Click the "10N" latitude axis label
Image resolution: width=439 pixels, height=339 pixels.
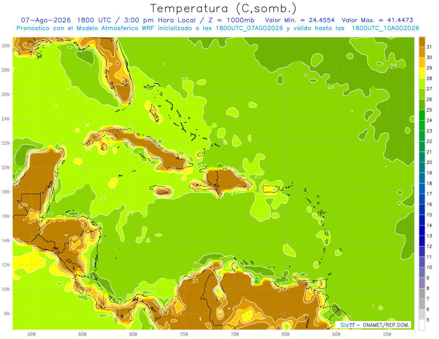tap(5, 289)
